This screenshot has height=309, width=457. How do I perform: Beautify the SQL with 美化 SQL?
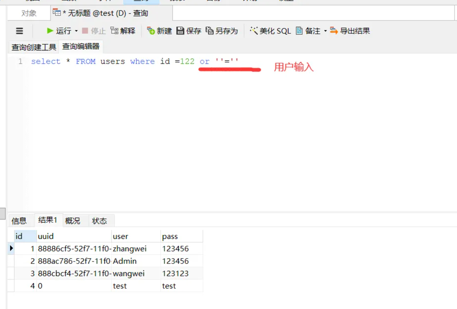(x=269, y=30)
